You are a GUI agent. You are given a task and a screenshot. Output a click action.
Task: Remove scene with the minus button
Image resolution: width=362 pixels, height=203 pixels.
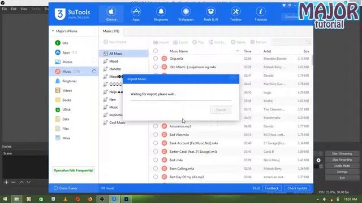pyautogui.click(x=14, y=182)
